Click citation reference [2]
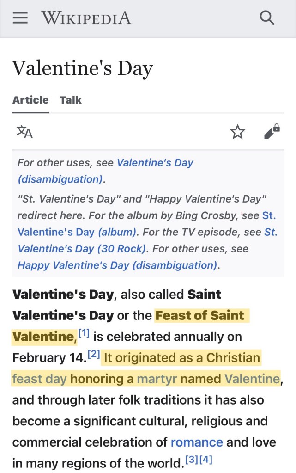This screenshot has width=296, height=473. coord(94,354)
